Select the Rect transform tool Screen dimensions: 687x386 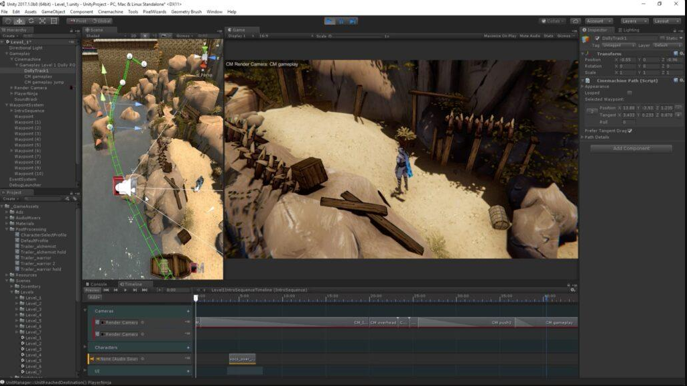click(54, 21)
